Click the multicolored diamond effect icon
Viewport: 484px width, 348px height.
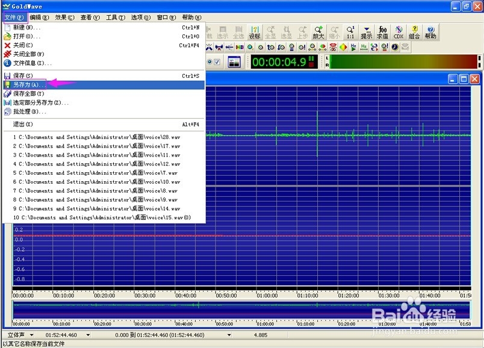[x=343, y=47]
